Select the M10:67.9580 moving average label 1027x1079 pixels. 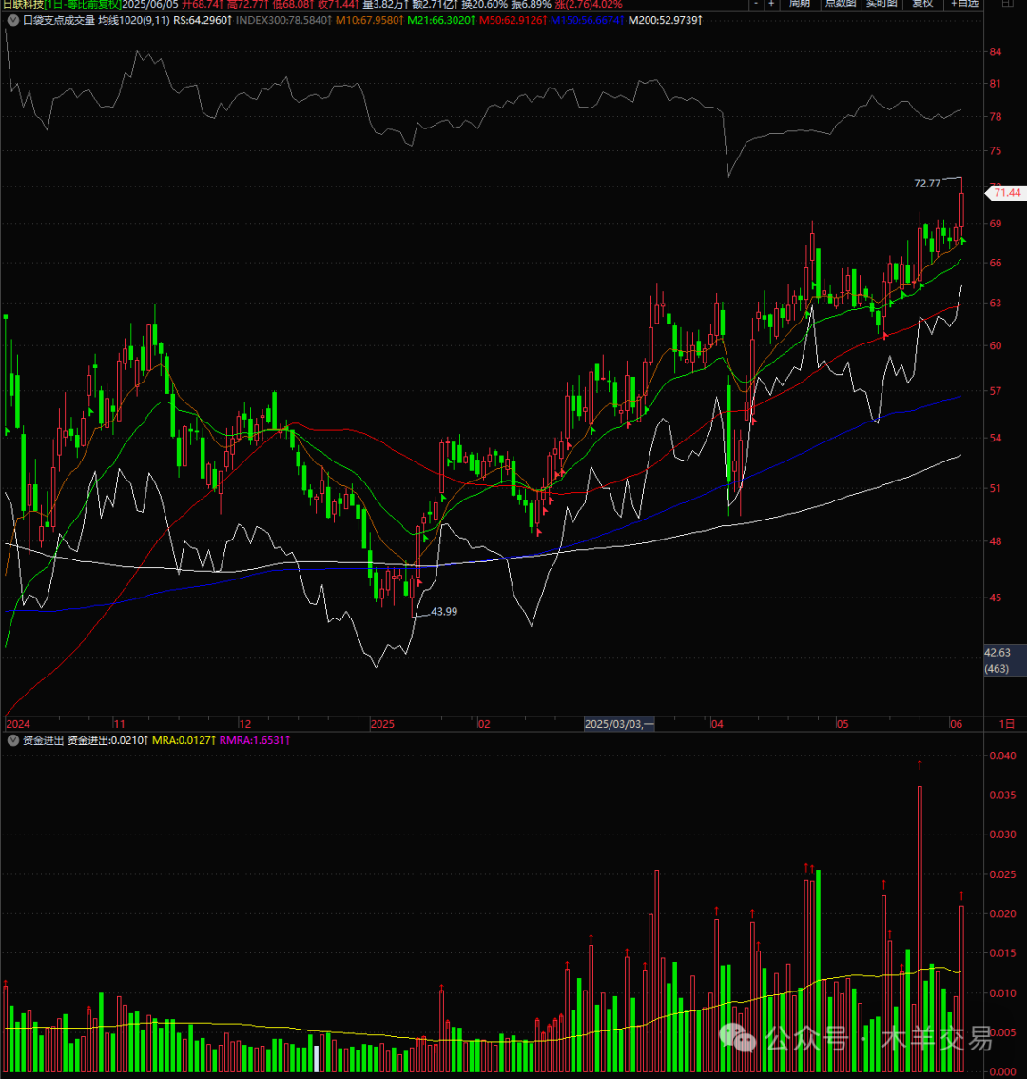coord(369,21)
